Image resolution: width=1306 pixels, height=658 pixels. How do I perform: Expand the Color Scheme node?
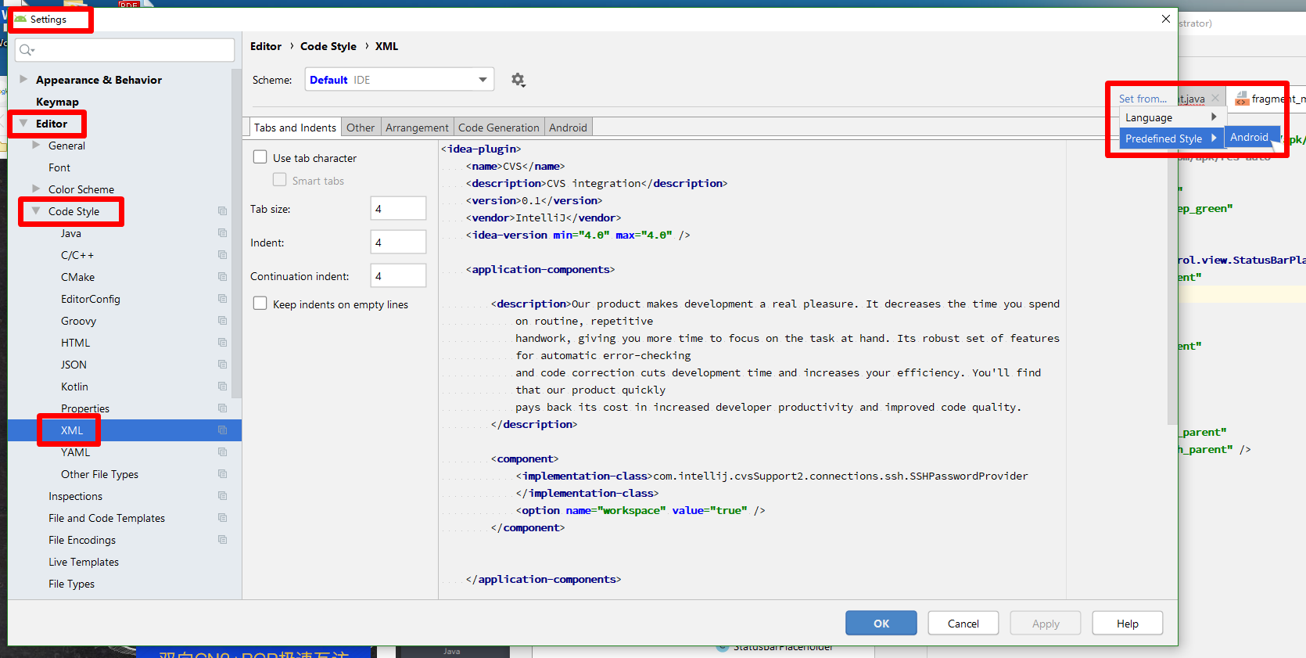point(36,189)
